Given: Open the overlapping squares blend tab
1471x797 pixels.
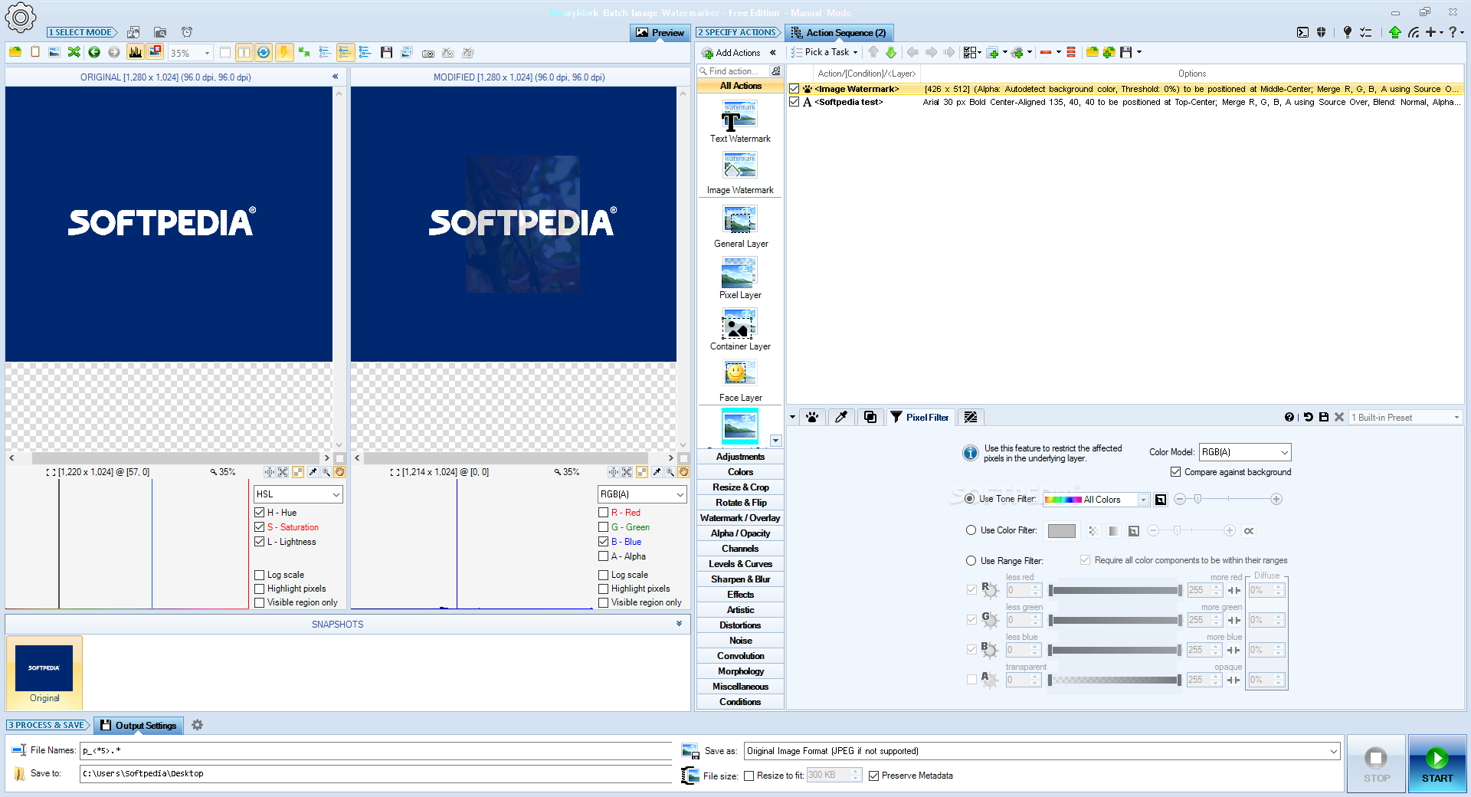Looking at the screenshot, I should pyautogui.click(x=870, y=417).
